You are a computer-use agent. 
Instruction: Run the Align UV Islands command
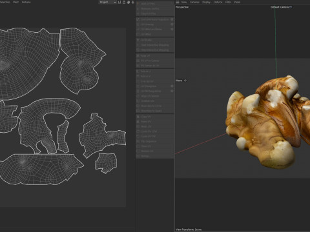pyautogui.click(x=155, y=96)
